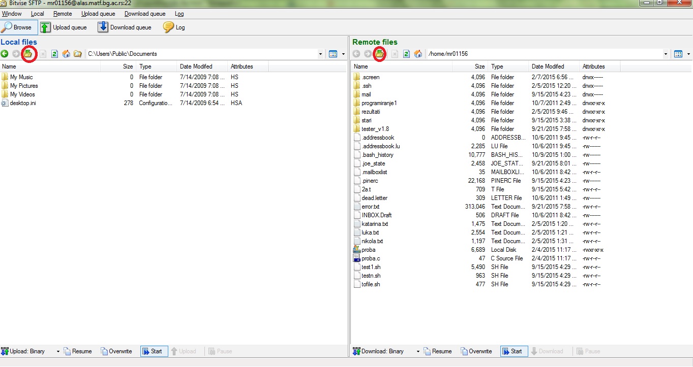Open Upload queue from the toolbar

click(64, 27)
